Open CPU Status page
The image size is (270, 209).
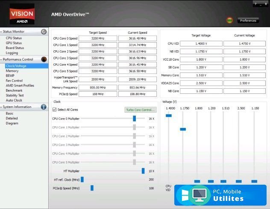(14, 38)
